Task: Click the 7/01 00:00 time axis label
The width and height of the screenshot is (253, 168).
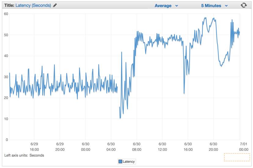Action: pos(244,147)
